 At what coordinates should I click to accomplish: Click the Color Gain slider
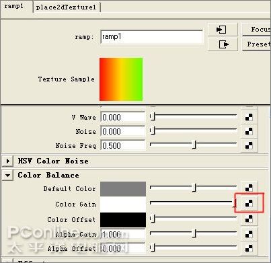193,204
